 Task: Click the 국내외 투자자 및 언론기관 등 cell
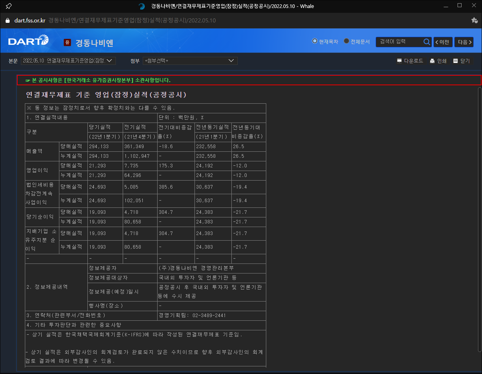[x=212, y=278]
